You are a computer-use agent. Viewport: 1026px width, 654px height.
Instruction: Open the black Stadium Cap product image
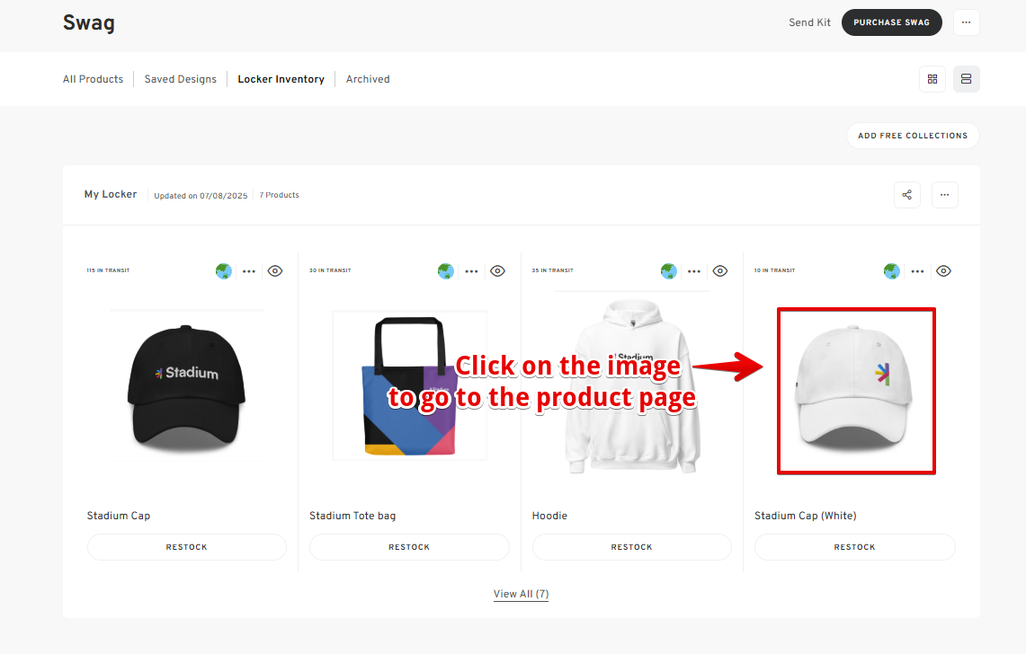click(x=186, y=386)
